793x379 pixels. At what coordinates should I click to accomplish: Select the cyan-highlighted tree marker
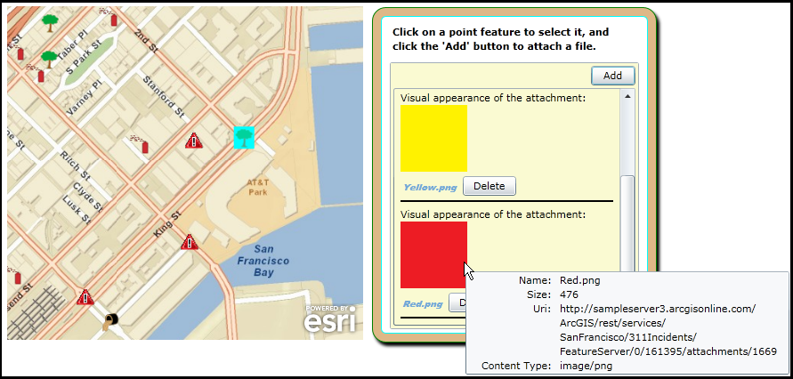pyautogui.click(x=244, y=137)
